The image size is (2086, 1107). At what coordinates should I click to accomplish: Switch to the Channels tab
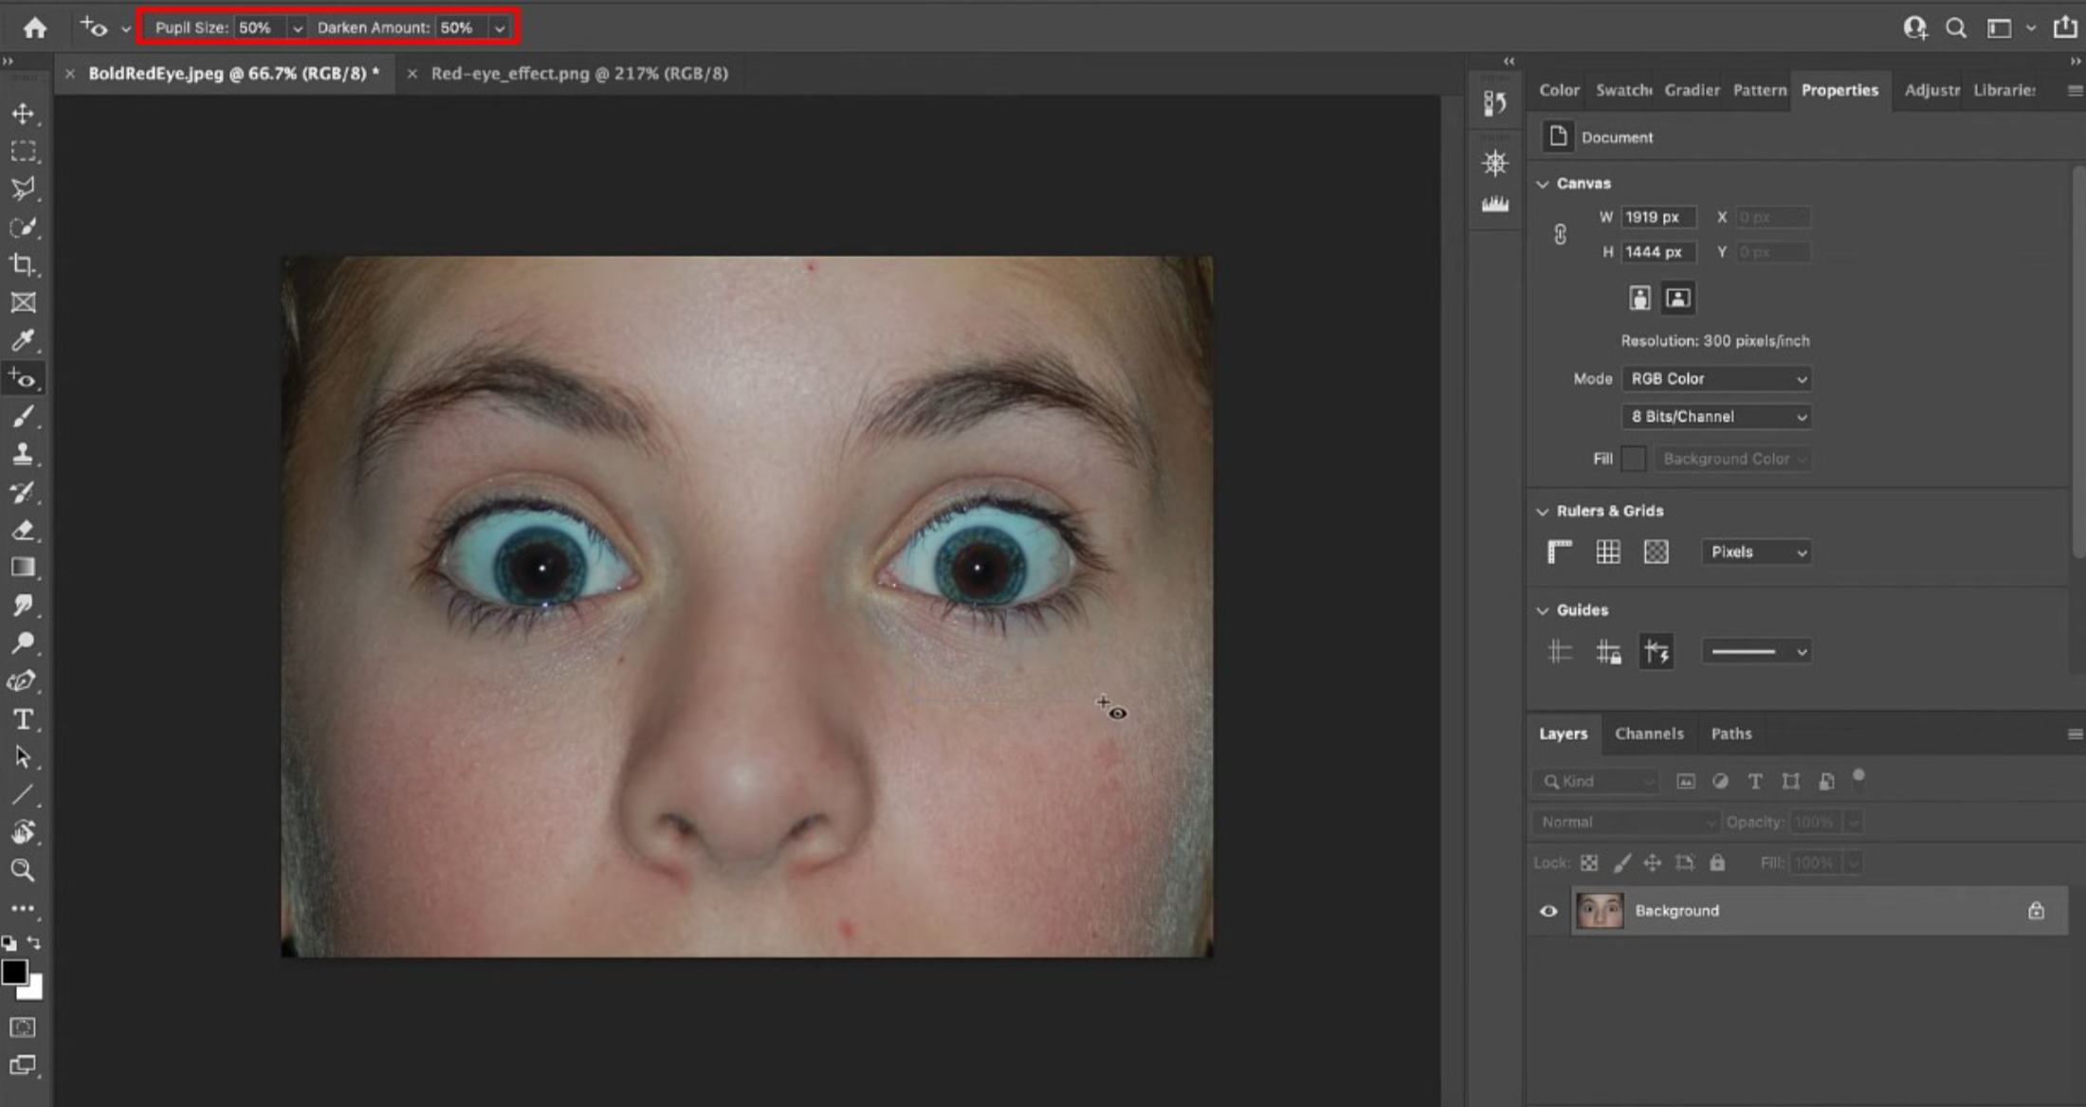[1649, 734]
